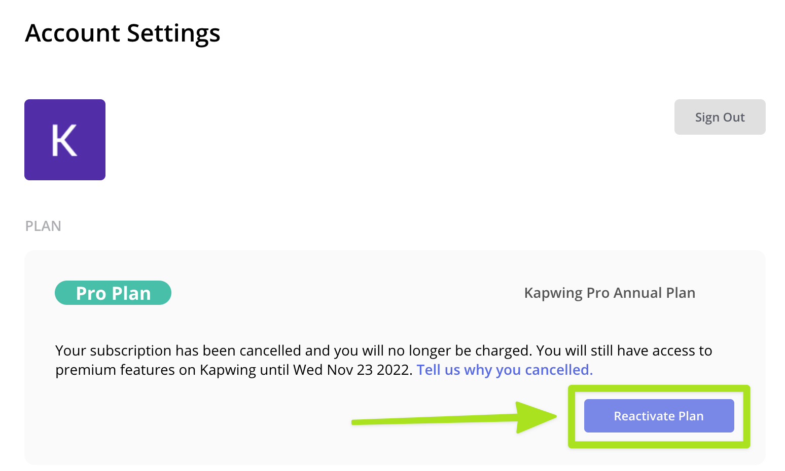The height and width of the screenshot is (471, 785).
Task: Click the Kapwing Pro Annual Plan text
Action: pos(609,293)
